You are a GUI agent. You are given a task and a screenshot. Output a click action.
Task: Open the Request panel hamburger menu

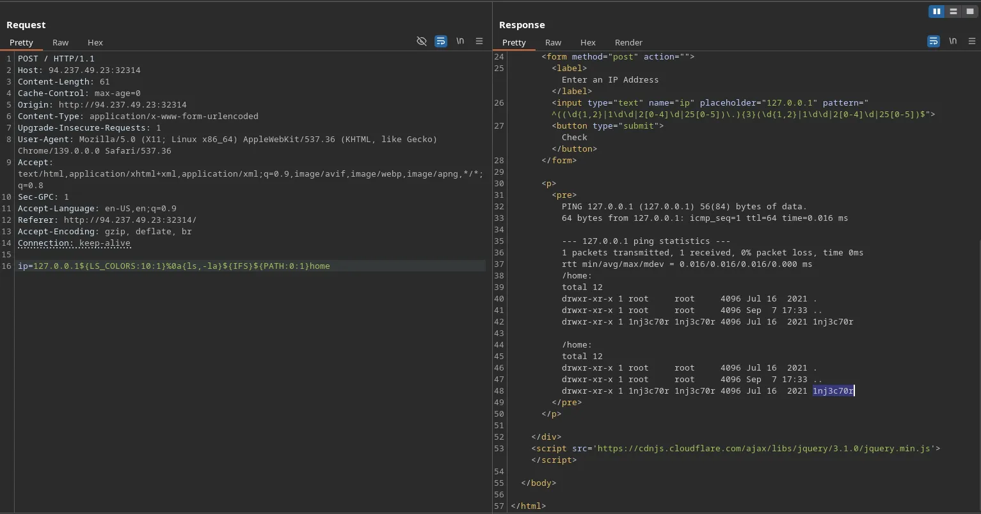point(479,41)
